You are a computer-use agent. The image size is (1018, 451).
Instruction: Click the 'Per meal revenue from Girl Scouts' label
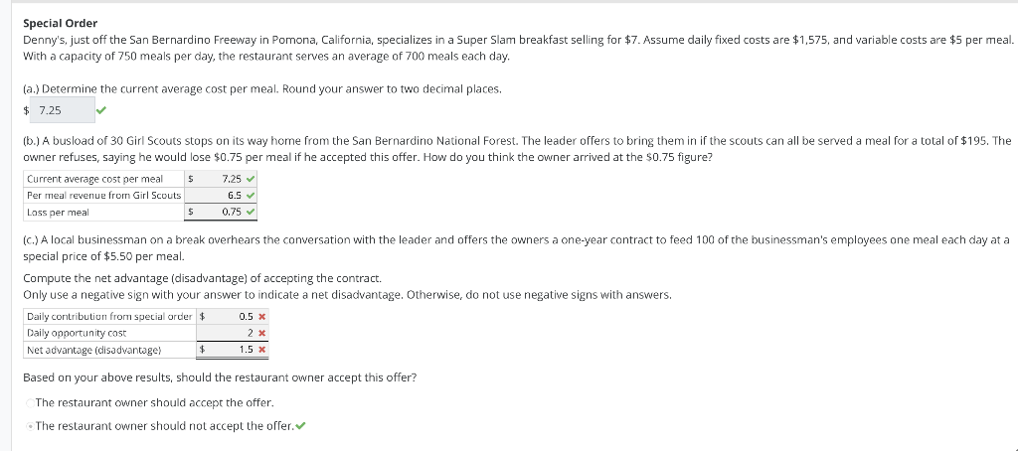pyautogui.click(x=103, y=195)
